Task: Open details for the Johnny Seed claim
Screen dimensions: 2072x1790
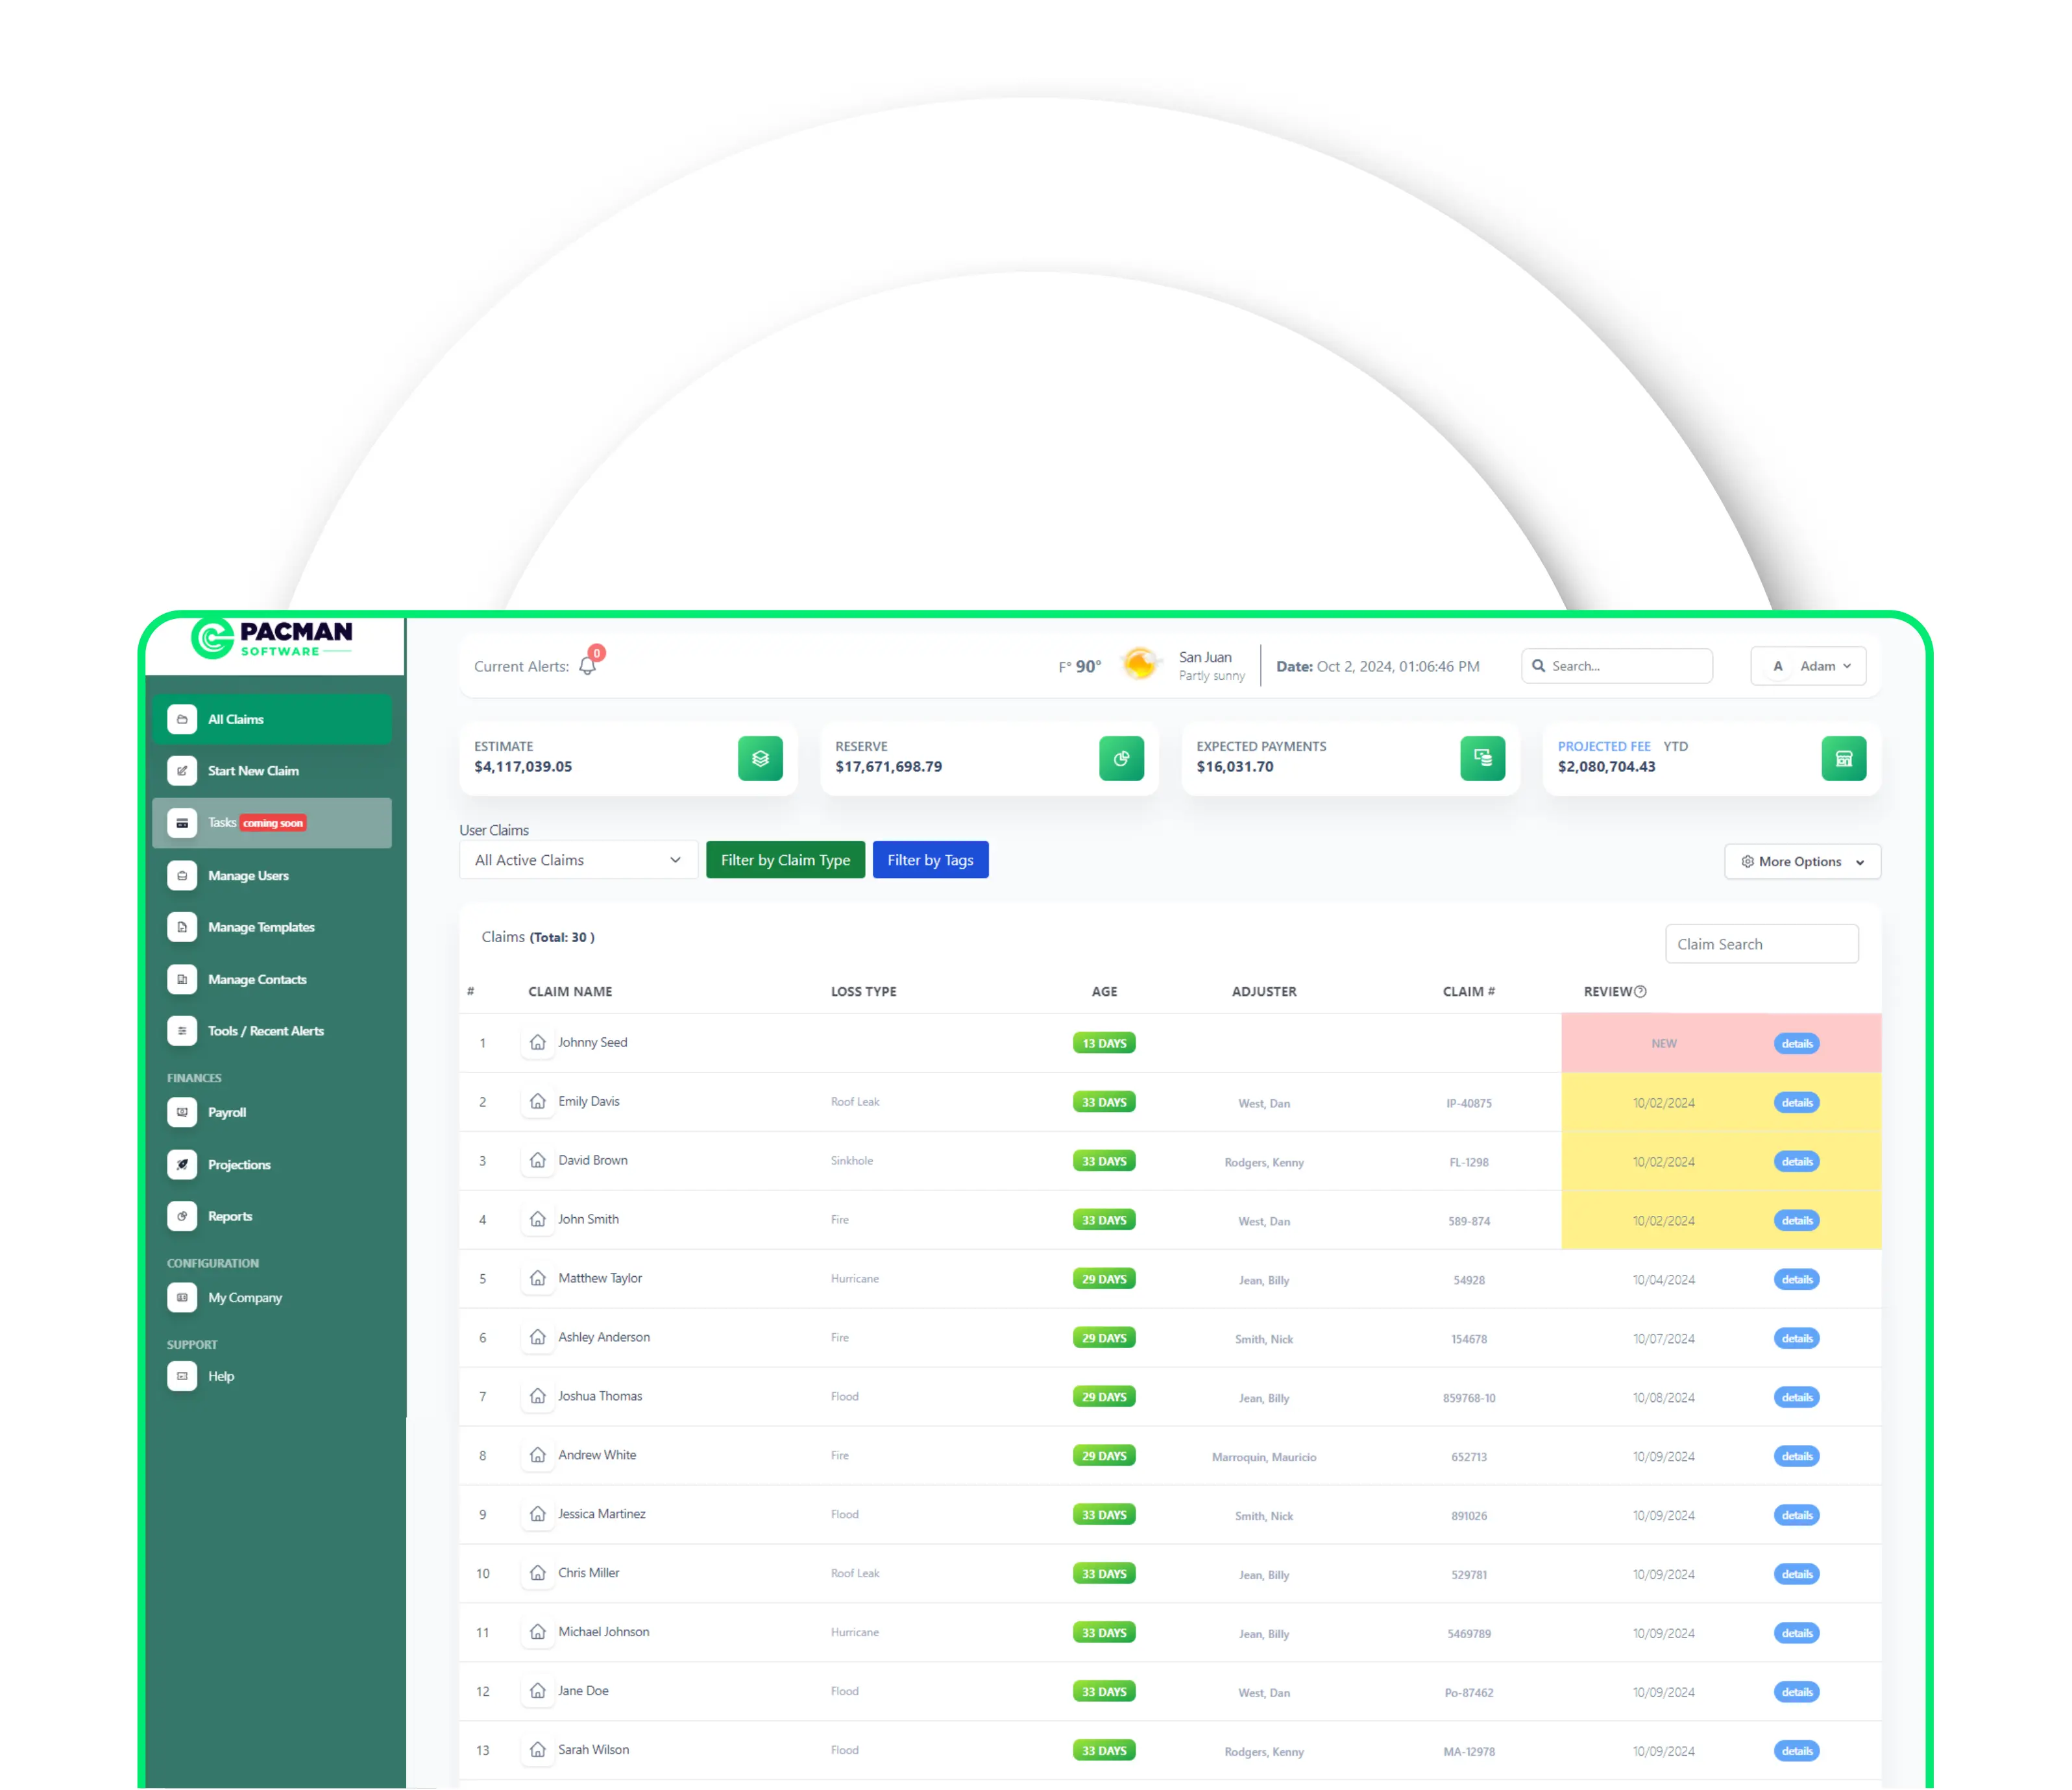Action: click(1796, 1044)
